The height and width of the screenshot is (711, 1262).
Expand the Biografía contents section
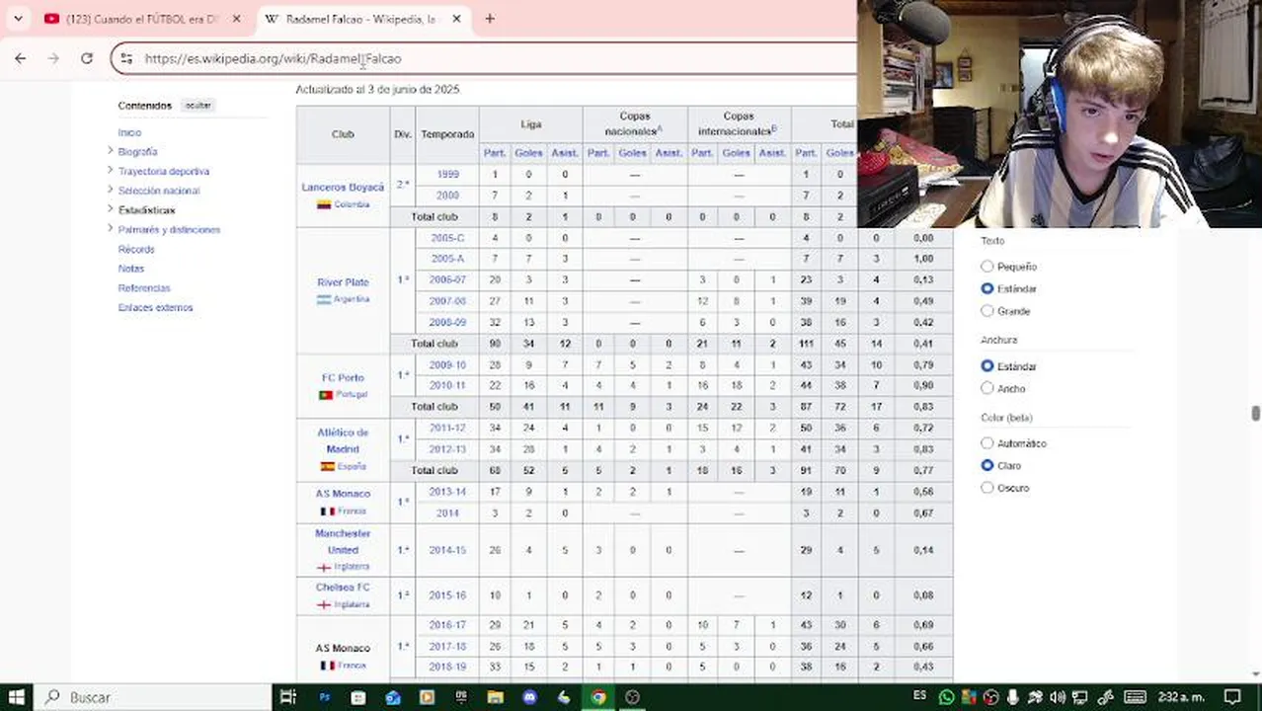110,151
